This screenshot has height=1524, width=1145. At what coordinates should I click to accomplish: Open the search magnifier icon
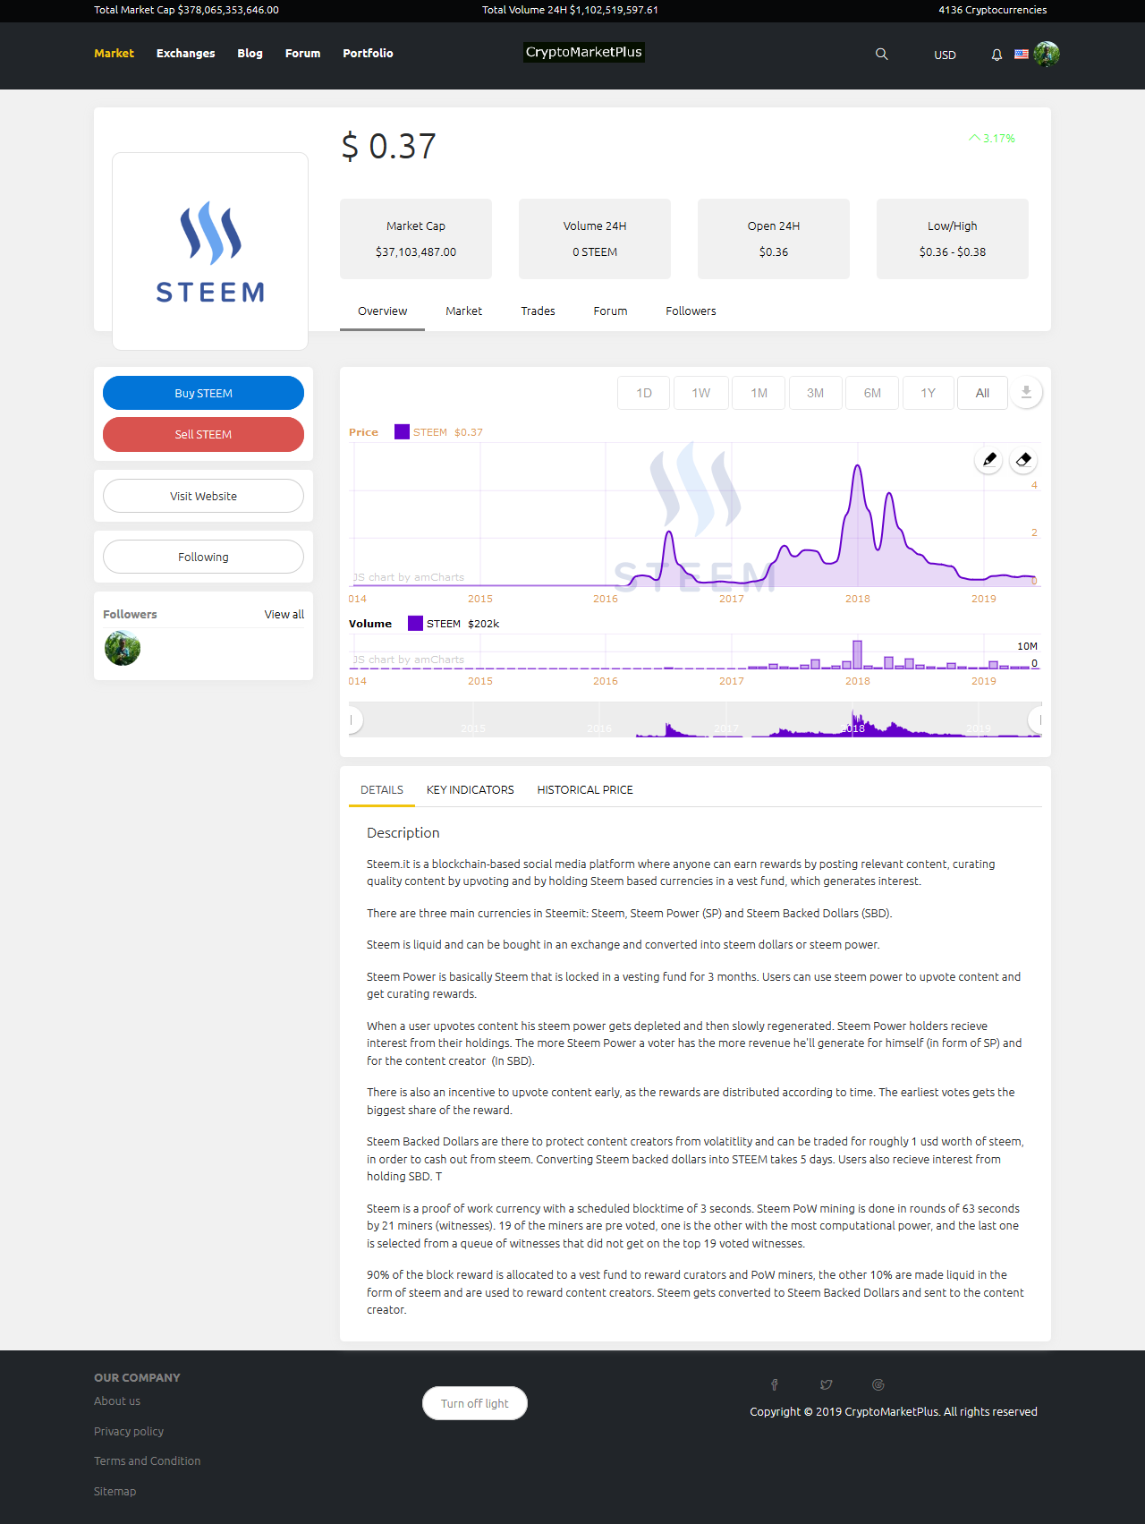pyautogui.click(x=881, y=55)
